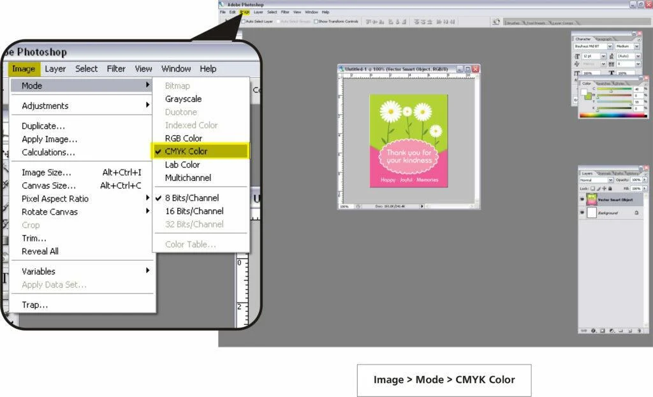Click the add layer mask icon

(x=601, y=331)
